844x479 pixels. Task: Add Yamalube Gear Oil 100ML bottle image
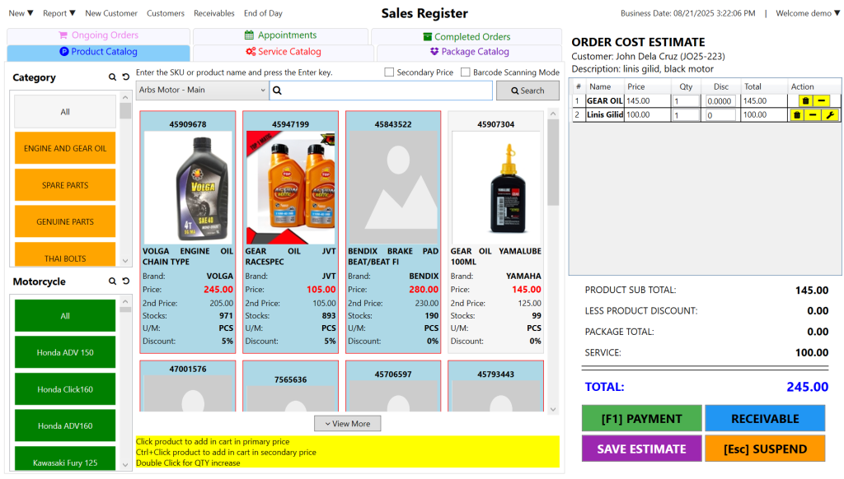pyautogui.click(x=495, y=188)
